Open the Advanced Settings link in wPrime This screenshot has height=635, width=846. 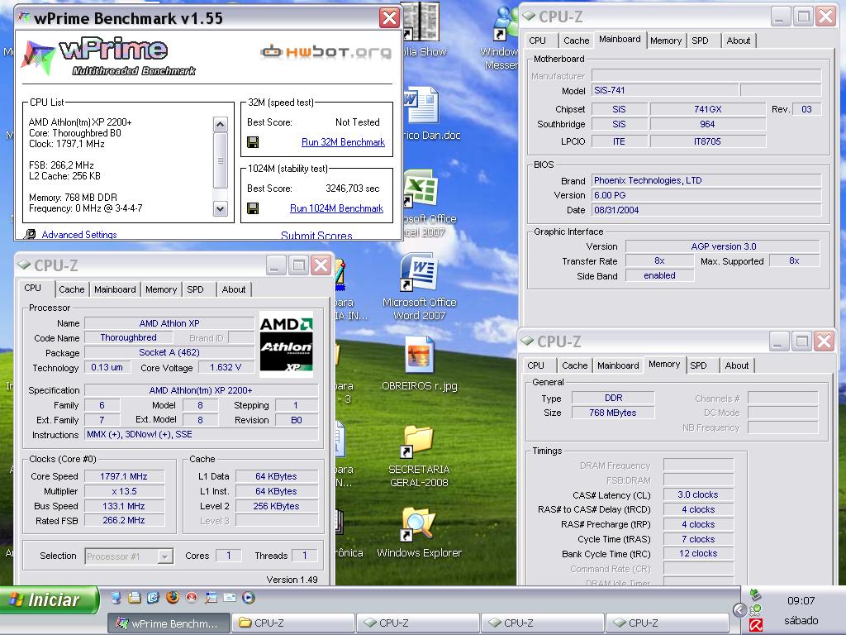tap(79, 234)
